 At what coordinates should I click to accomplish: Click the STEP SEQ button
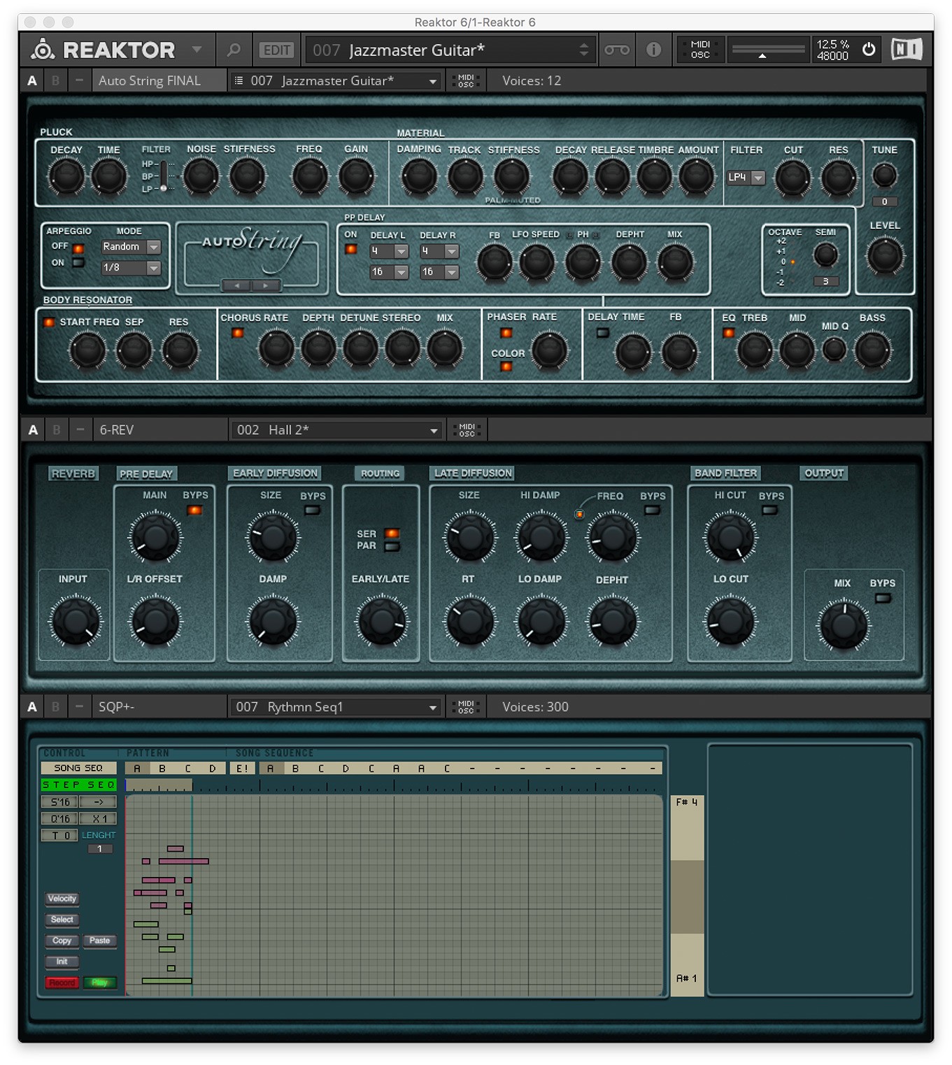(x=78, y=785)
